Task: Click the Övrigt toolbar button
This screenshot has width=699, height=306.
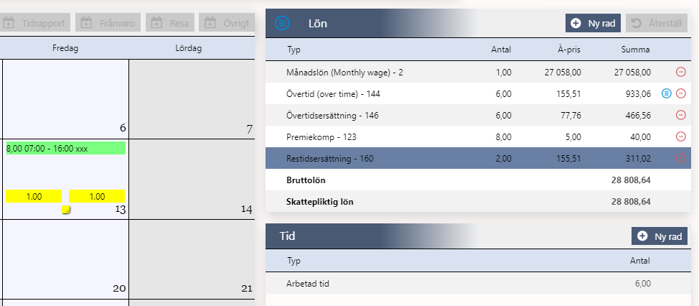Action: [226, 23]
